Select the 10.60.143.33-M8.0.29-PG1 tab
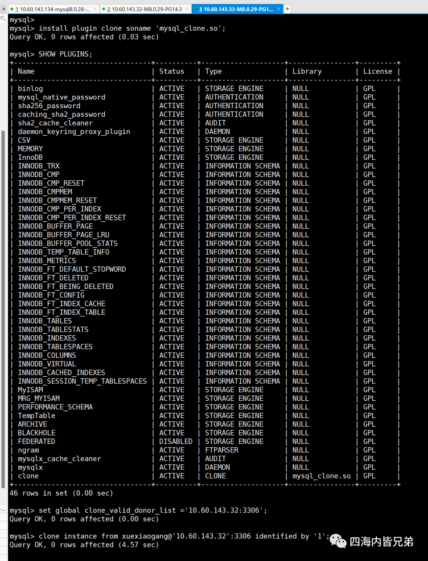Image resolution: width=428 pixels, height=561 pixels. point(238,9)
